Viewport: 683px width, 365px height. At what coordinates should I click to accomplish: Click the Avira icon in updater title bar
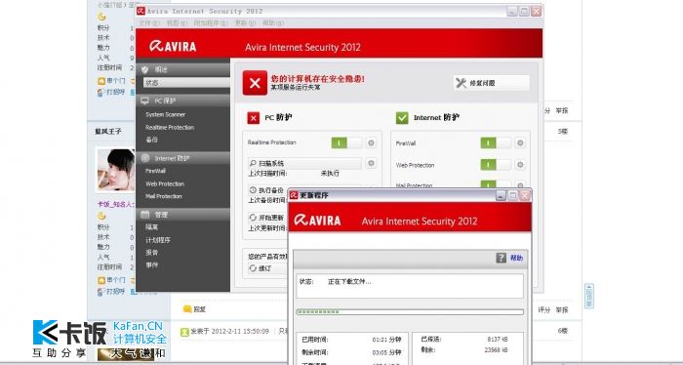click(x=294, y=195)
